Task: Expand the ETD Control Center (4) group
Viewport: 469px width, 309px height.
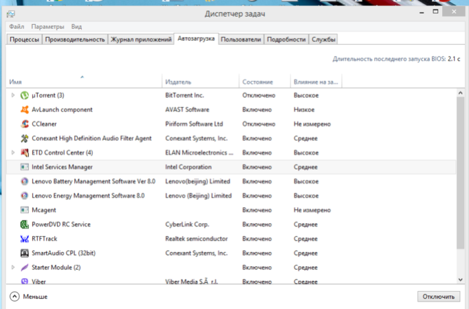Action: pyautogui.click(x=13, y=153)
